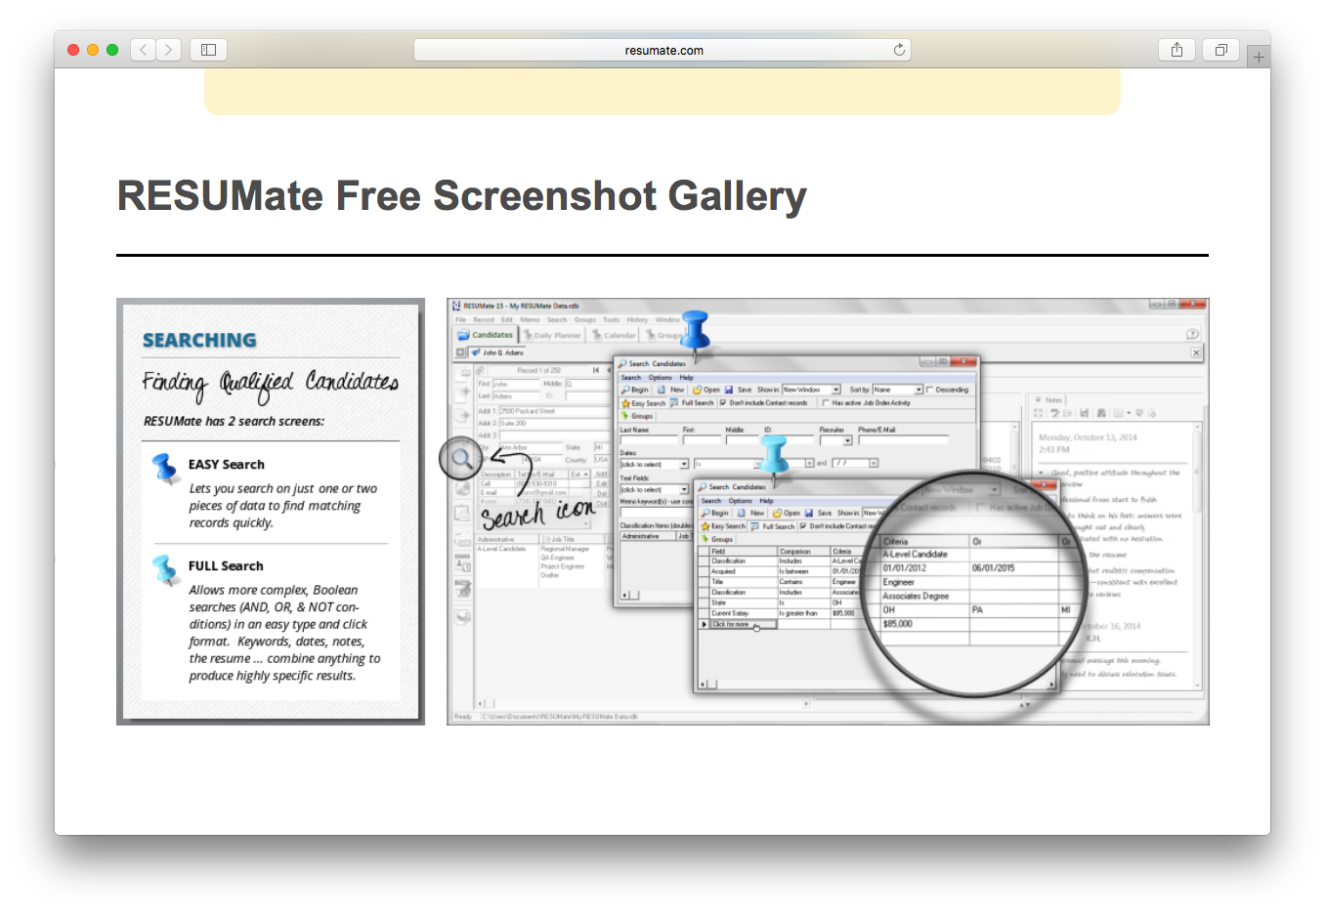The image size is (1325, 913).
Task: Click the help question mark icon in RESUMate
Action: (x=1192, y=334)
